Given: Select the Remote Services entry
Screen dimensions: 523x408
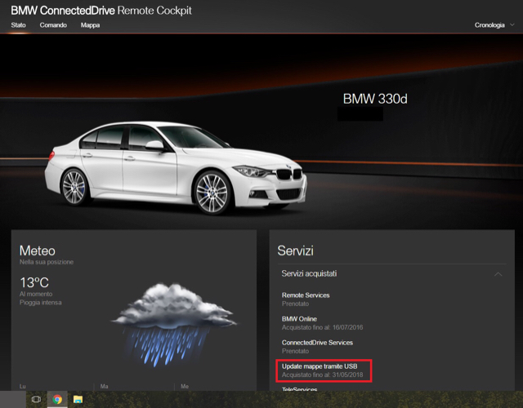Looking at the screenshot, I should click(x=306, y=295).
